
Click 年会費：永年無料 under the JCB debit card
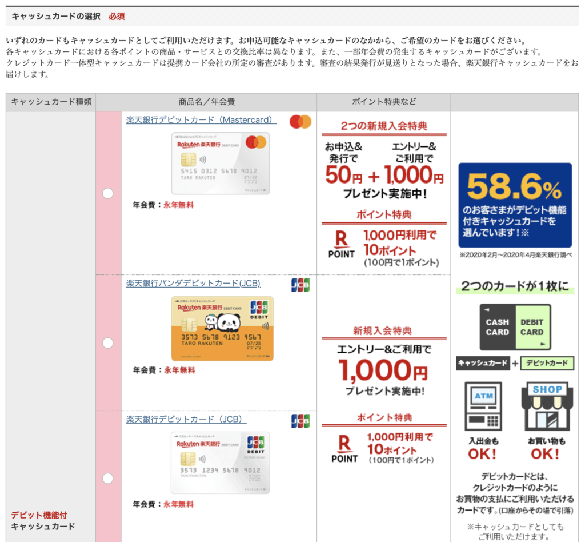(x=163, y=504)
